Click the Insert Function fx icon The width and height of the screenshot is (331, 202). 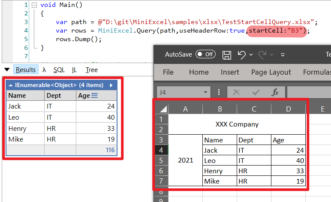tap(275, 92)
